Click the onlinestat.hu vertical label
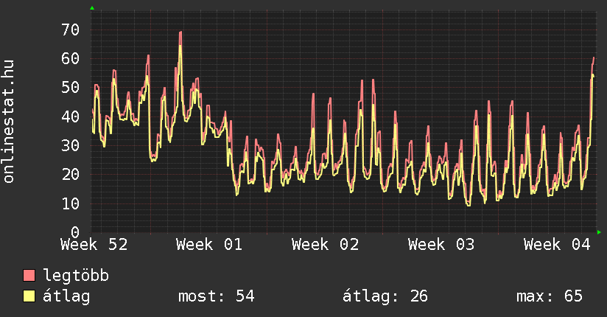Screen dimensions: 607x317 tap(10, 122)
